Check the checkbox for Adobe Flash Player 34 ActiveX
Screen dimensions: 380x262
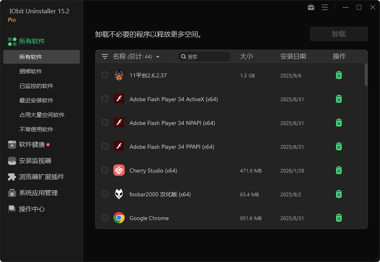pyautogui.click(x=105, y=99)
